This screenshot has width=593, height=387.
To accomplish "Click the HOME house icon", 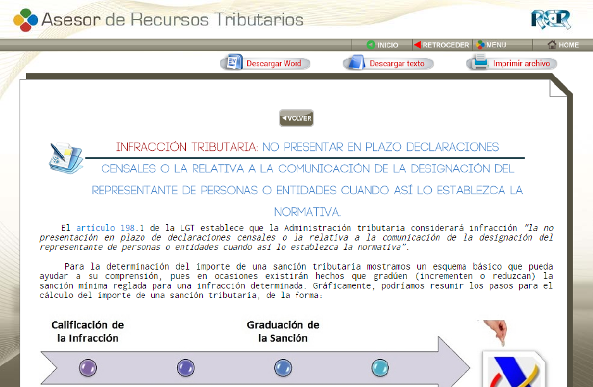I will pos(552,45).
